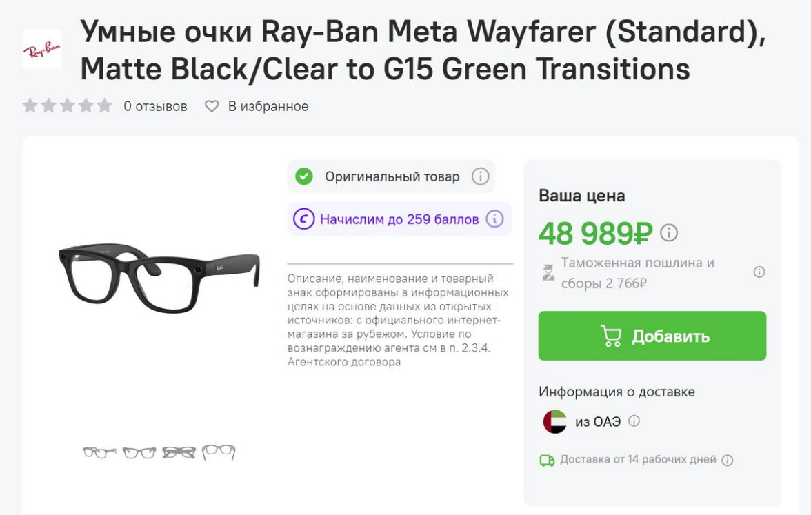
Task: Open info icon beside 259 баллов bonus
Action: tap(494, 219)
